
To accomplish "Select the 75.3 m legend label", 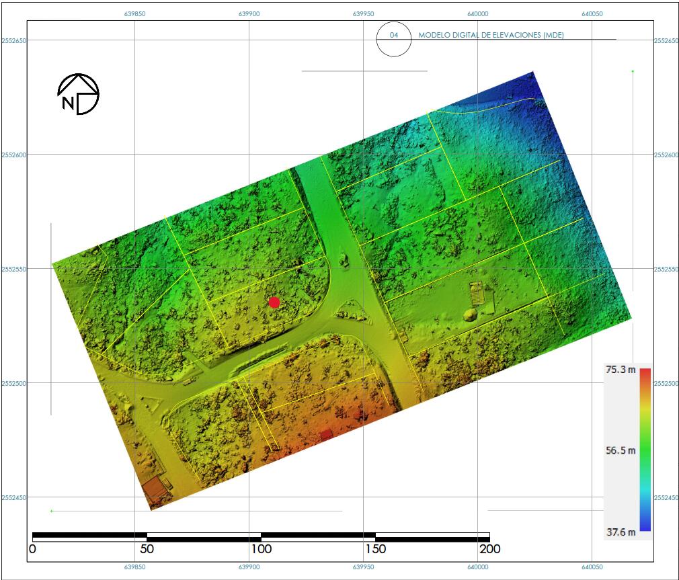I will (620, 370).
